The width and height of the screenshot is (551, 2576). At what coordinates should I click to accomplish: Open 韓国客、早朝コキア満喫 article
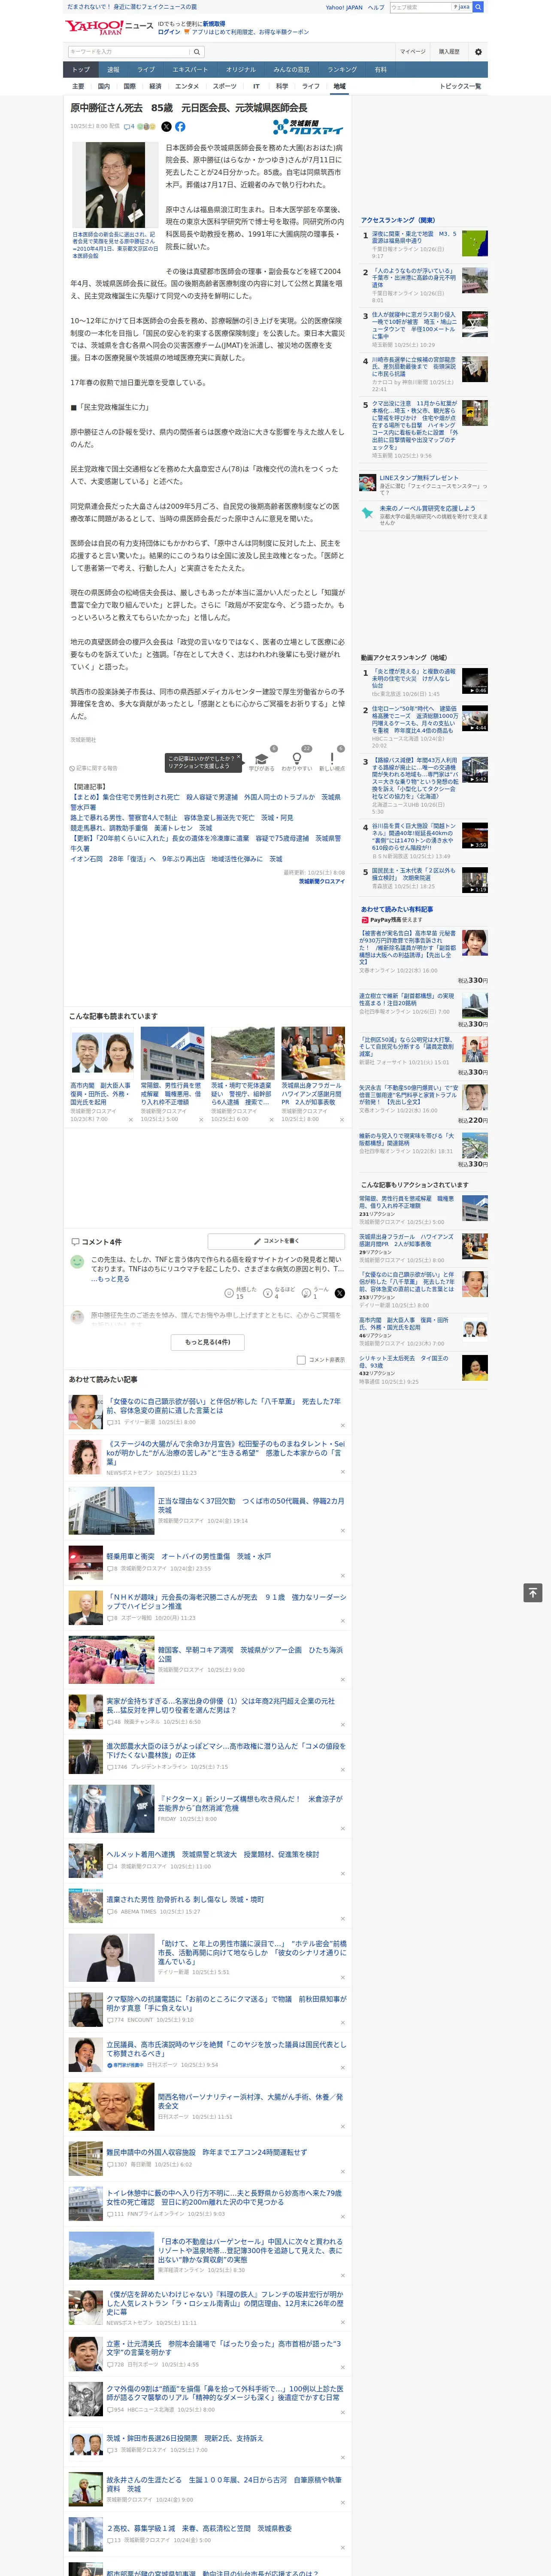click(250, 1654)
